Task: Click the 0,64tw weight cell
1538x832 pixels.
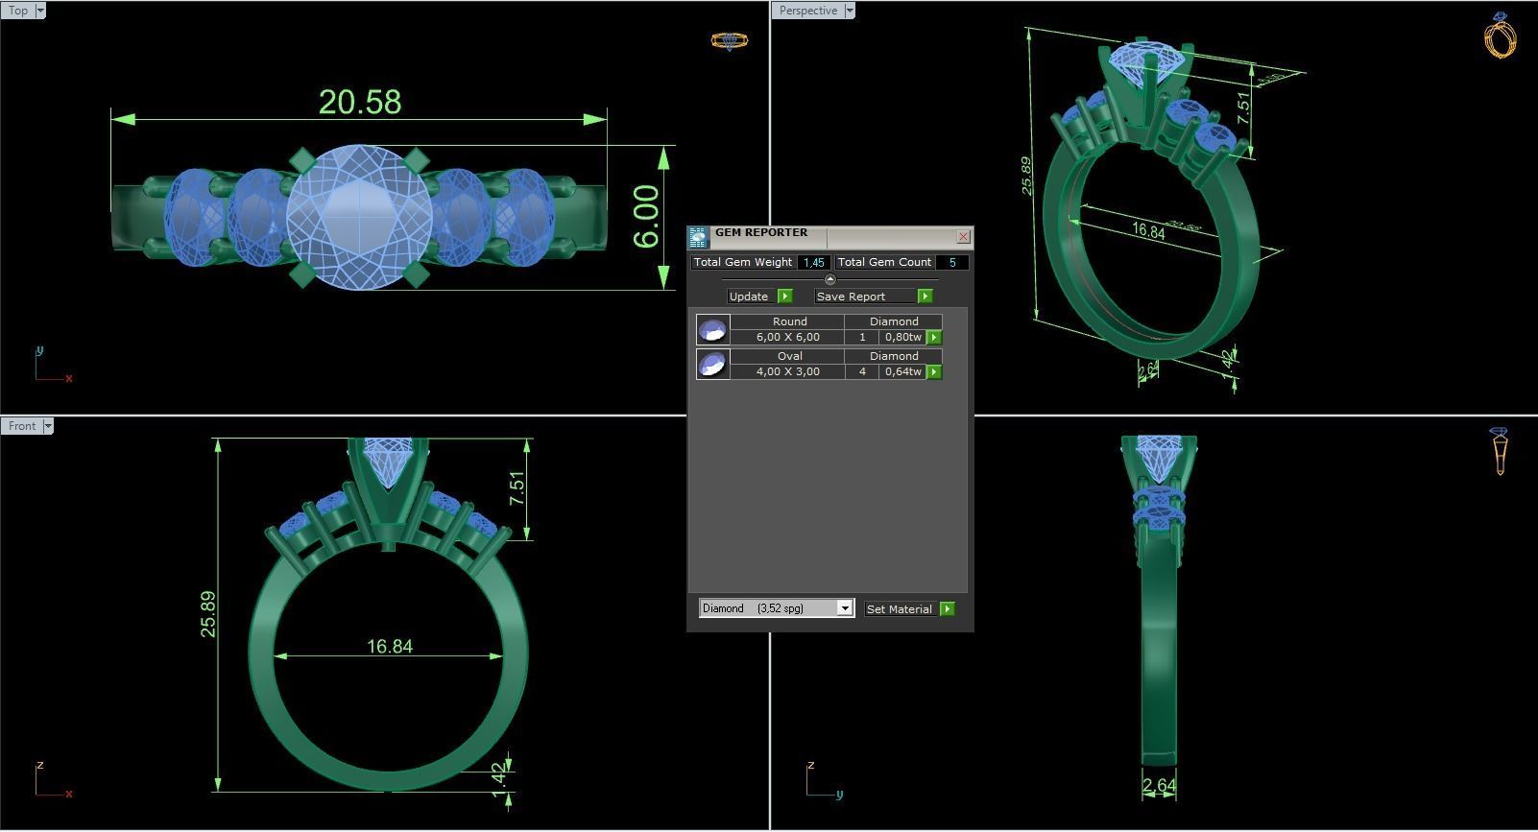Action: pos(903,371)
